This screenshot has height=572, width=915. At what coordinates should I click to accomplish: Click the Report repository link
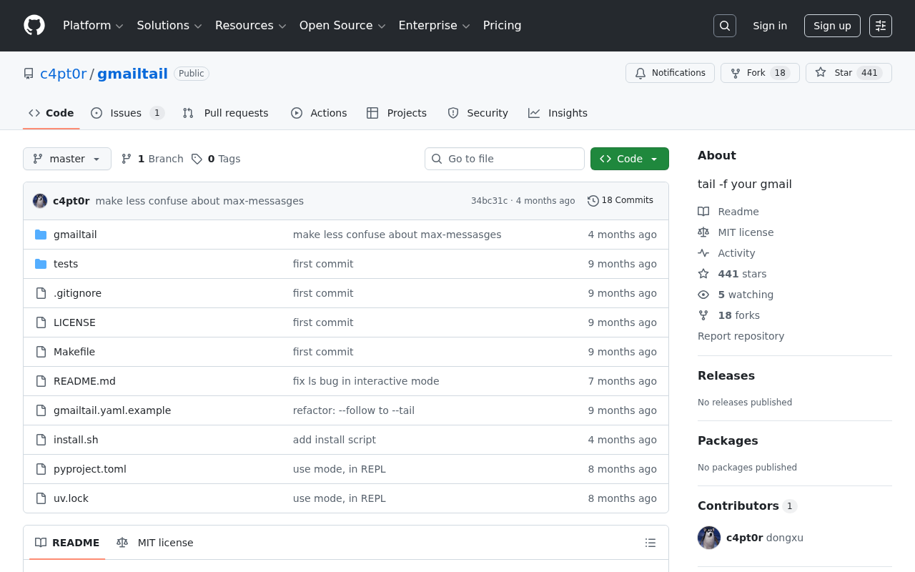741,336
